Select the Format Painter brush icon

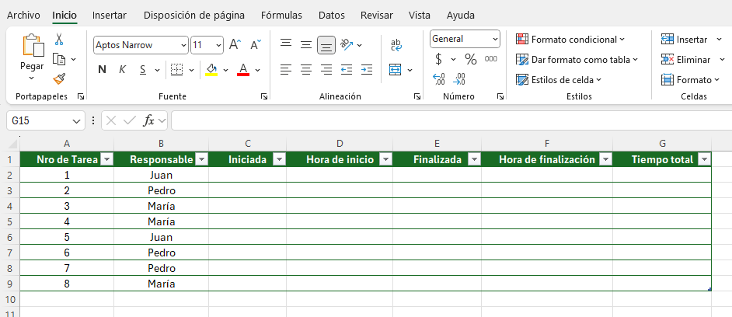click(x=59, y=79)
